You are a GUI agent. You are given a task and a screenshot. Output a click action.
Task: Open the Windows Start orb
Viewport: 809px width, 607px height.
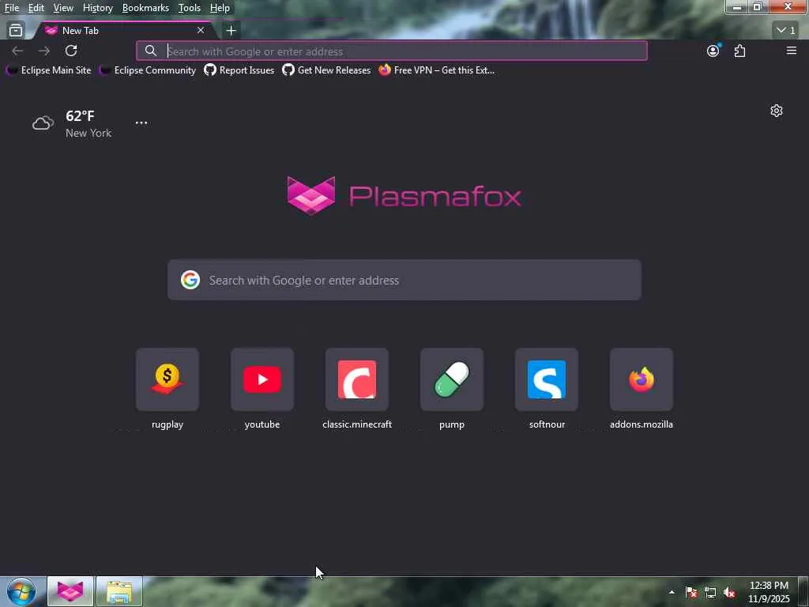(21, 591)
